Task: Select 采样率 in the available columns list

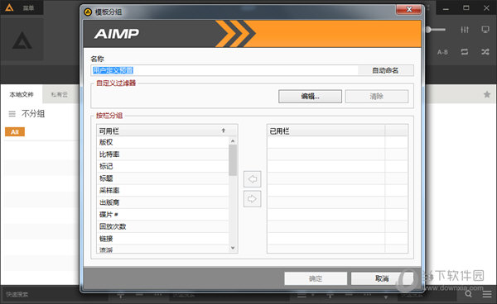Action: coord(162,190)
